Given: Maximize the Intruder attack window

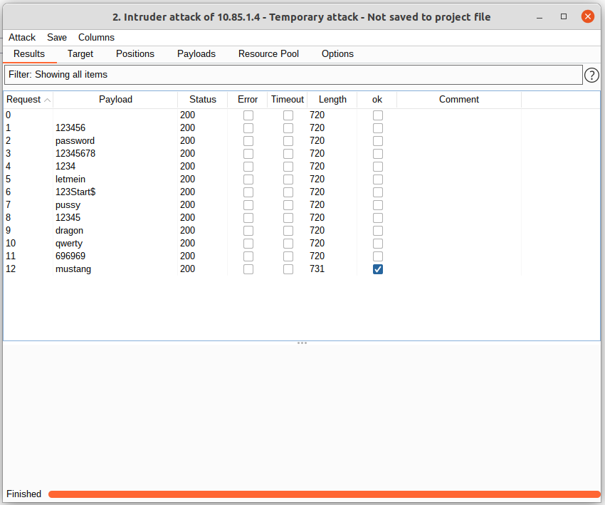Looking at the screenshot, I should coord(564,16).
